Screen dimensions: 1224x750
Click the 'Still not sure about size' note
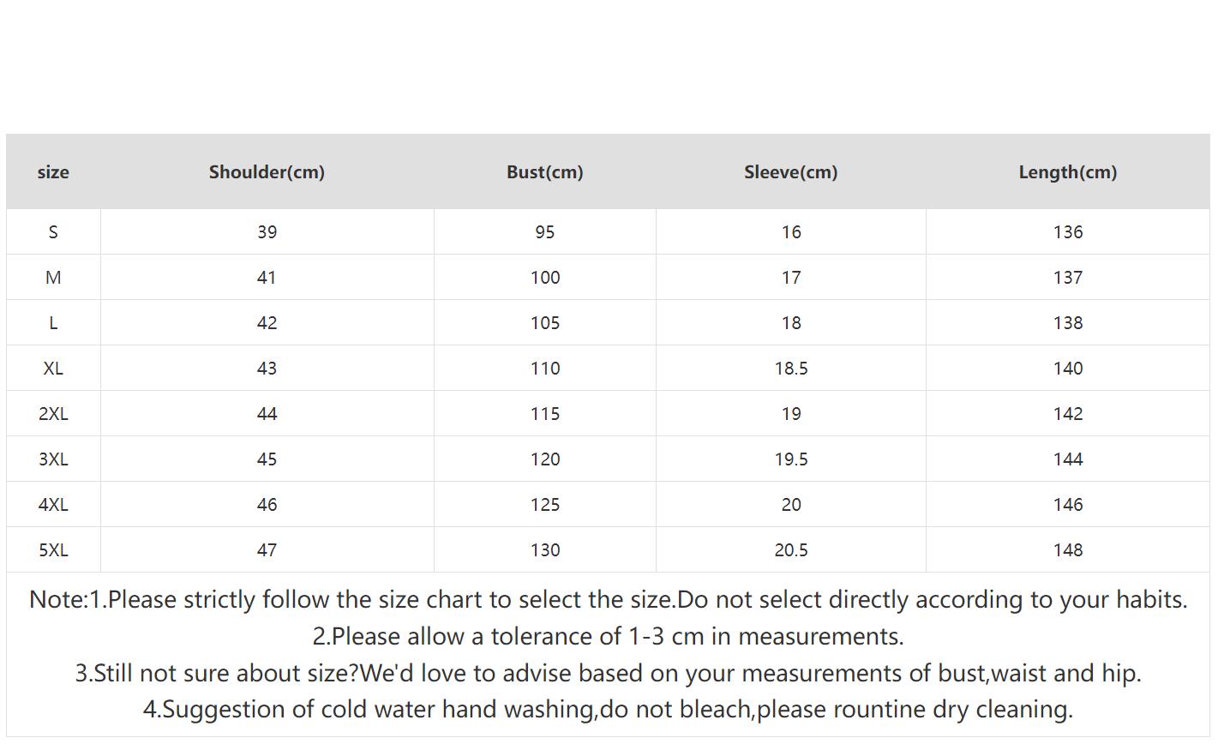[608, 674]
